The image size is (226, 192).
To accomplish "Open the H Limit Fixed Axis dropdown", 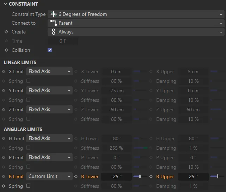I will click(x=49, y=138).
